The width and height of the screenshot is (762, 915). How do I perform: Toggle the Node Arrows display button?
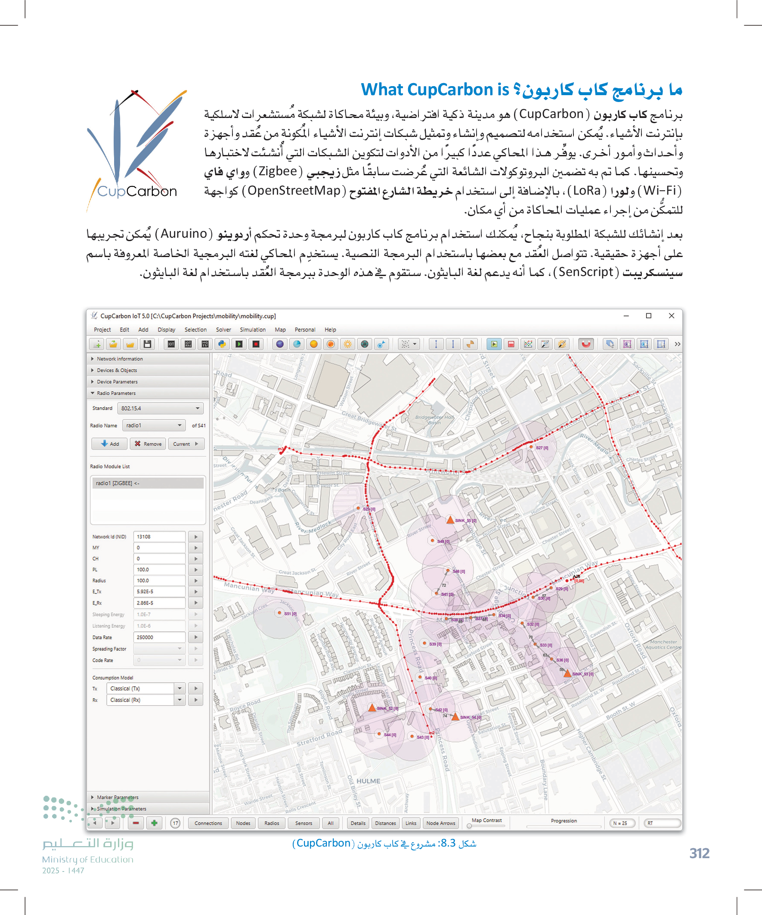coord(440,823)
